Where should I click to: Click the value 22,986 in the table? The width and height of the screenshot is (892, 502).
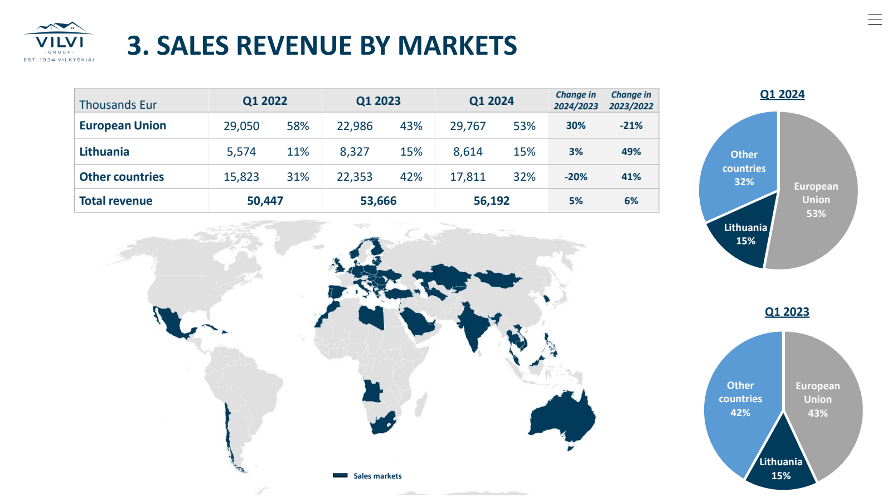355,126
